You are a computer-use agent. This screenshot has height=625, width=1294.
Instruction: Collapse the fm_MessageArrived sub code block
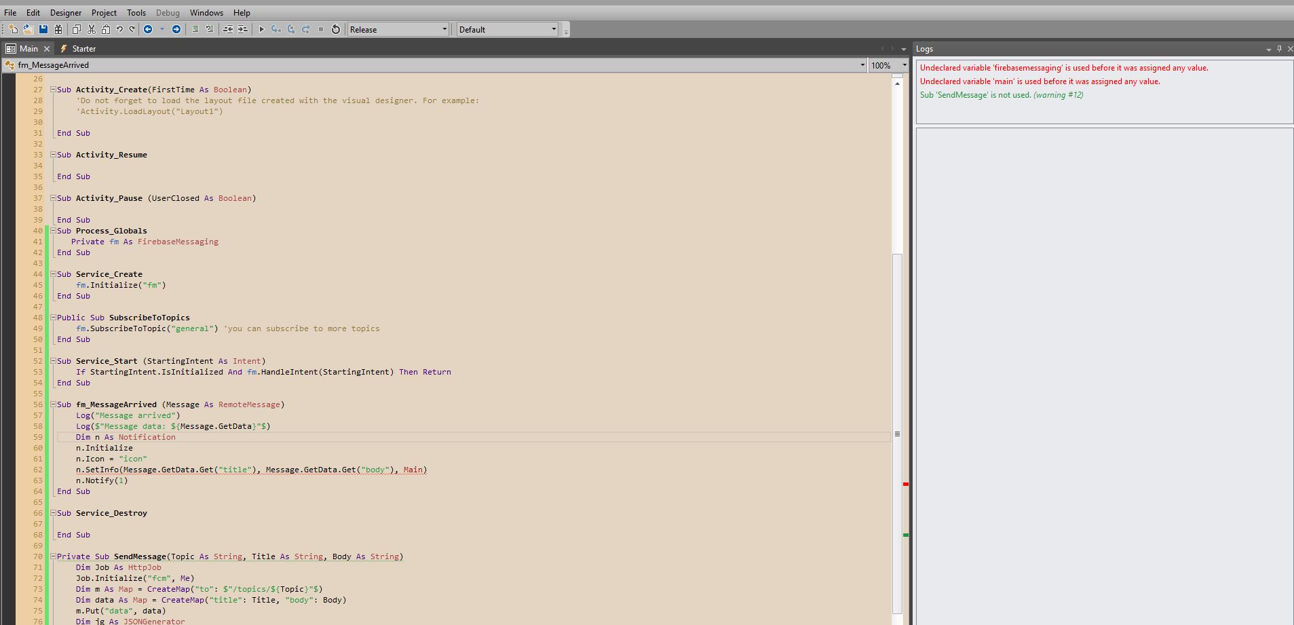point(53,404)
